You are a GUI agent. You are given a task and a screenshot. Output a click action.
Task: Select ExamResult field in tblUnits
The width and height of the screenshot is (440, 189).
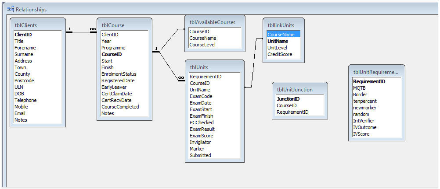tap(214, 129)
